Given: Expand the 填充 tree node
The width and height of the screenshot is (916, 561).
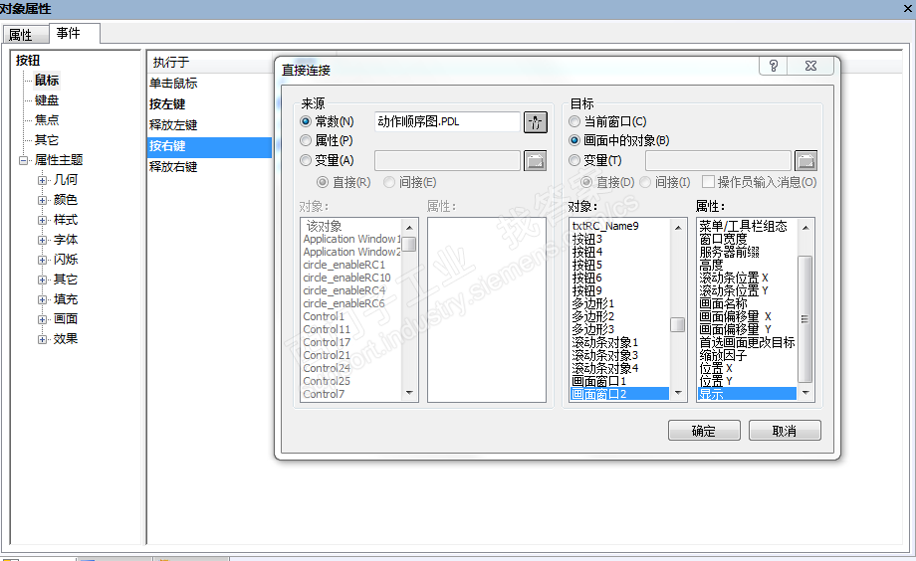Looking at the screenshot, I should [x=42, y=299].
